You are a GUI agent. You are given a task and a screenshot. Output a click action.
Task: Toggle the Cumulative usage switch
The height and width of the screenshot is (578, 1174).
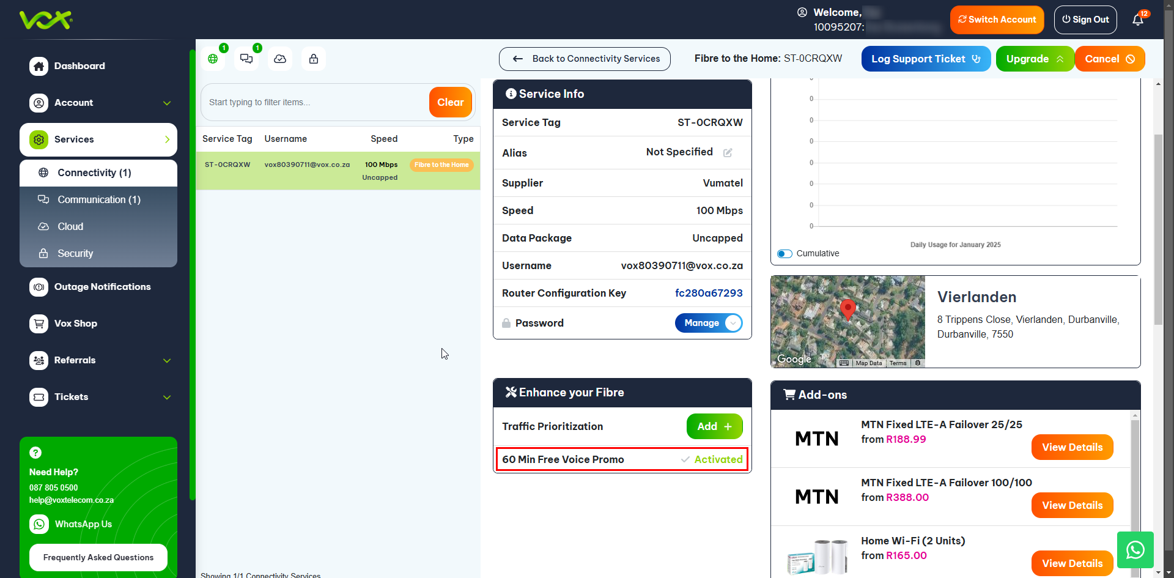785,254
